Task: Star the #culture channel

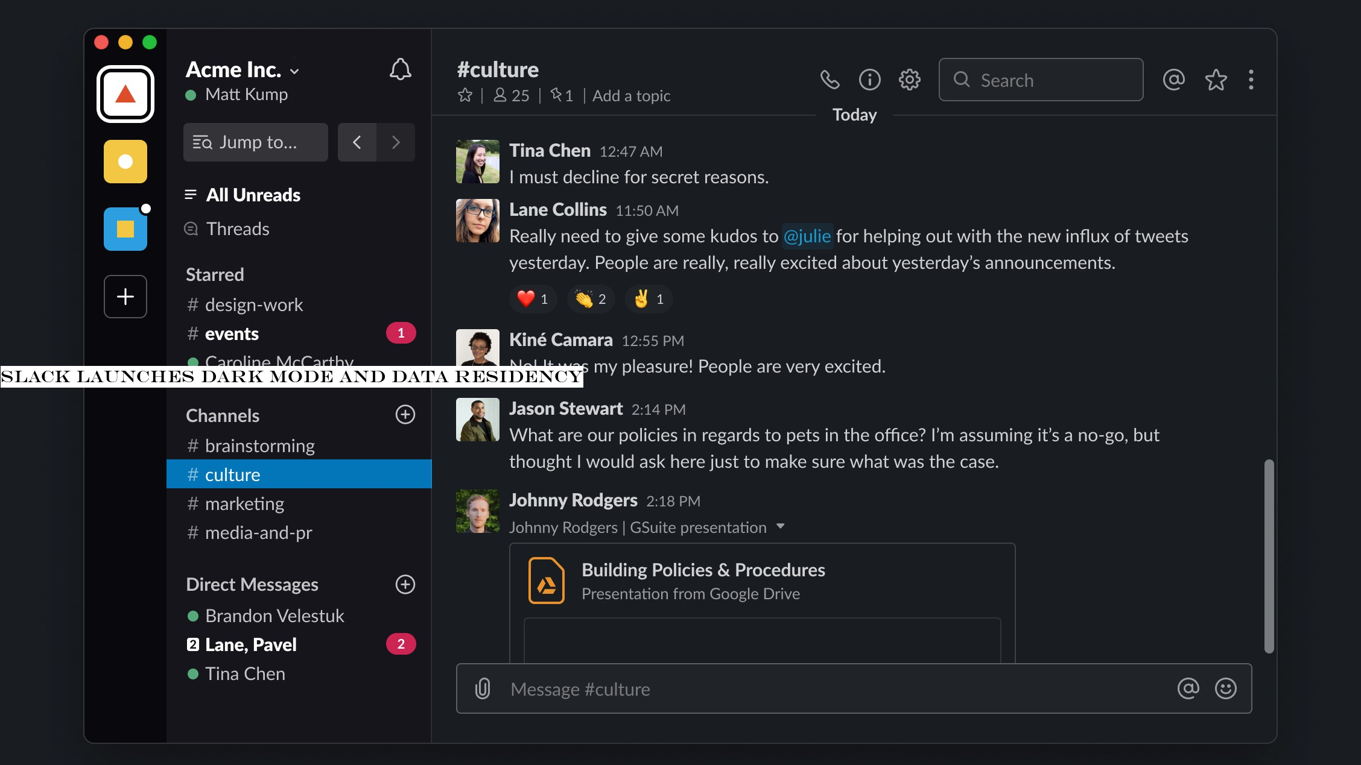Action: pos(465,95)
